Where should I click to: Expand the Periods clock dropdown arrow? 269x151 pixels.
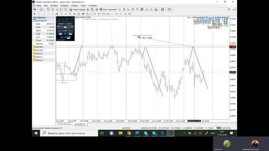(x=166, y=9)
